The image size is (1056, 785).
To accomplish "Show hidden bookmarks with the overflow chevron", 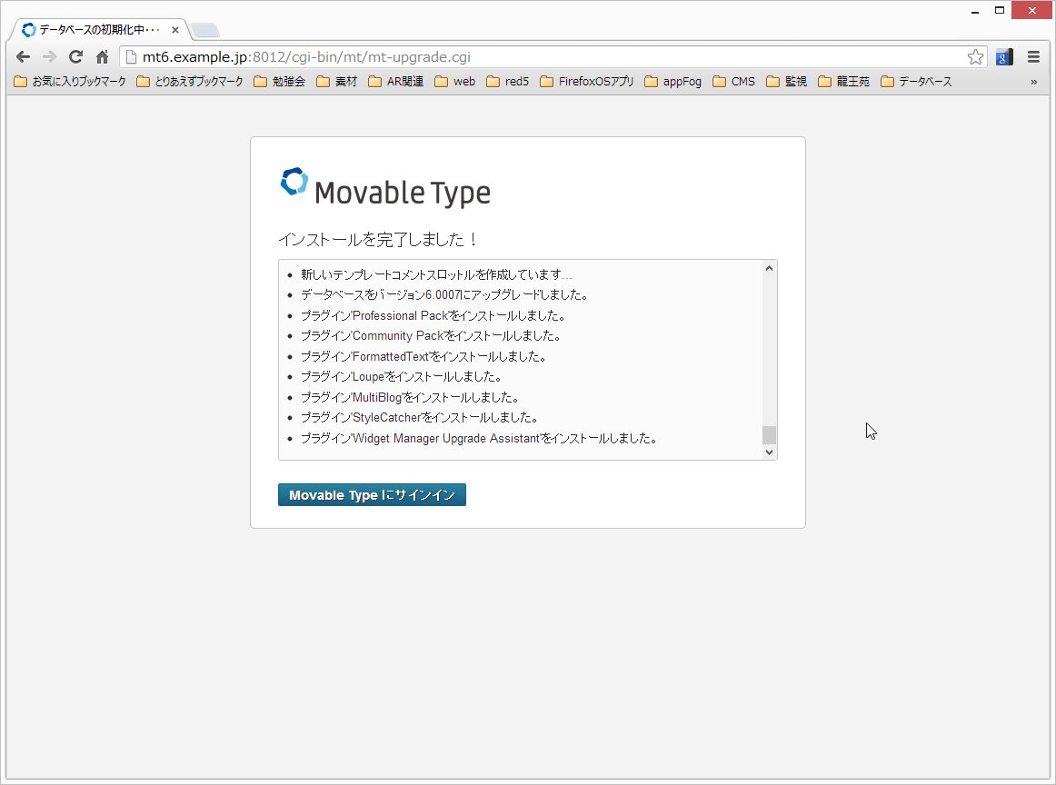I will coord(1034,82).
